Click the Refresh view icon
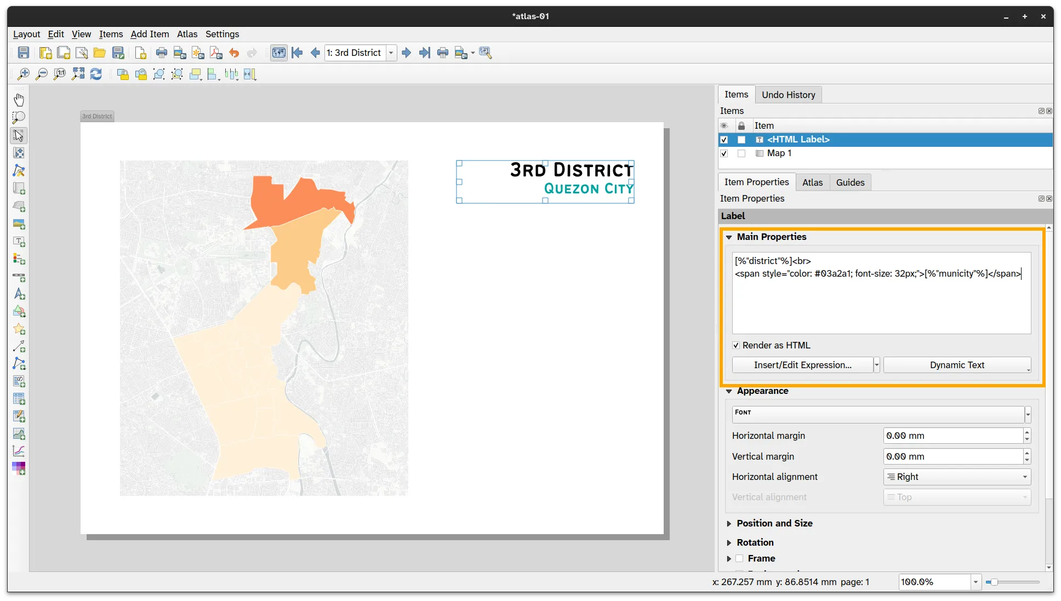The height and width of the screenshot is (601, 1061). click(96, 74)
